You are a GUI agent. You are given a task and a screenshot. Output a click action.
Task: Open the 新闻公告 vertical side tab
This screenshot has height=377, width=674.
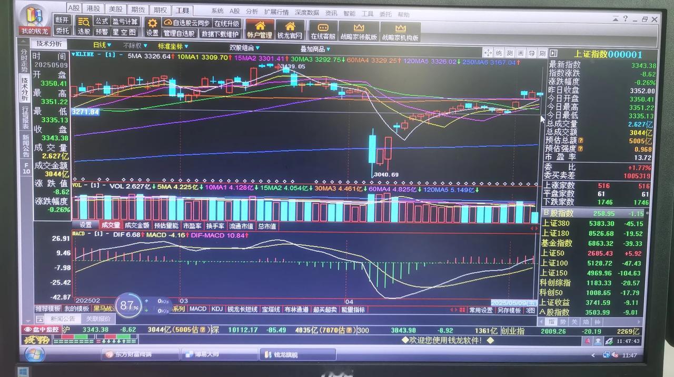click(x=25, y=146)
